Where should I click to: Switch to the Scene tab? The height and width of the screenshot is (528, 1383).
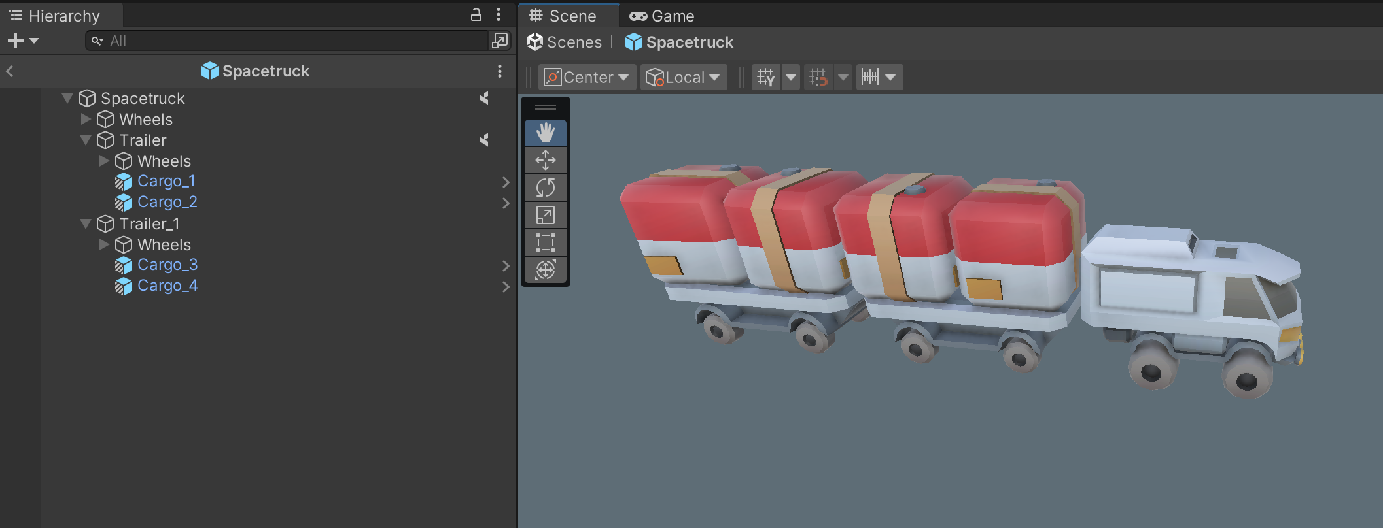(563, 16)
